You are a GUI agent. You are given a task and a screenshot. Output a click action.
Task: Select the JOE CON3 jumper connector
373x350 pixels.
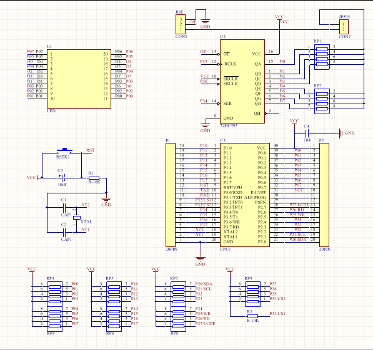coord(181,24)
